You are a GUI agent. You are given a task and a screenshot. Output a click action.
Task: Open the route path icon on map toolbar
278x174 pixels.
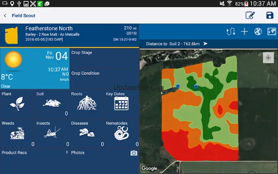[231, 31]
